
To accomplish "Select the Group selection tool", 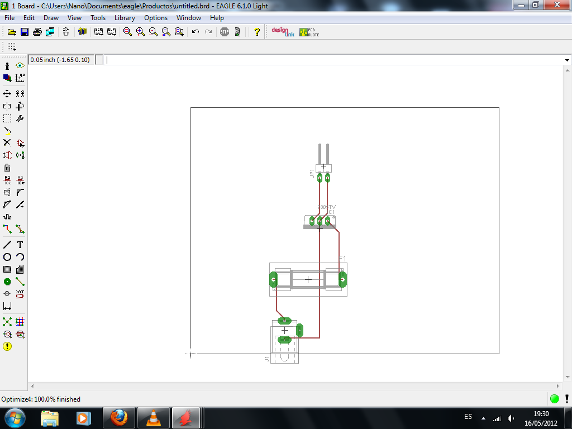I will point(7,118).
